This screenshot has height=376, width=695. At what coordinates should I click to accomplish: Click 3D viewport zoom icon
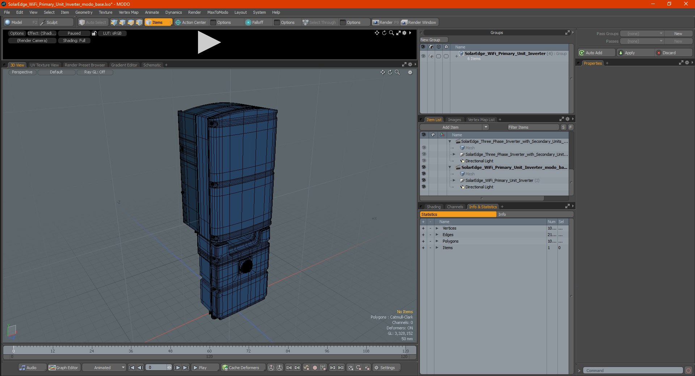397,72
